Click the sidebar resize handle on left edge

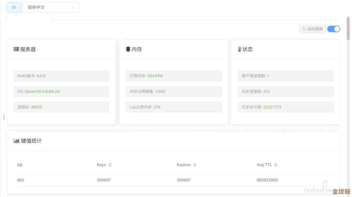(x=4, y=117)
